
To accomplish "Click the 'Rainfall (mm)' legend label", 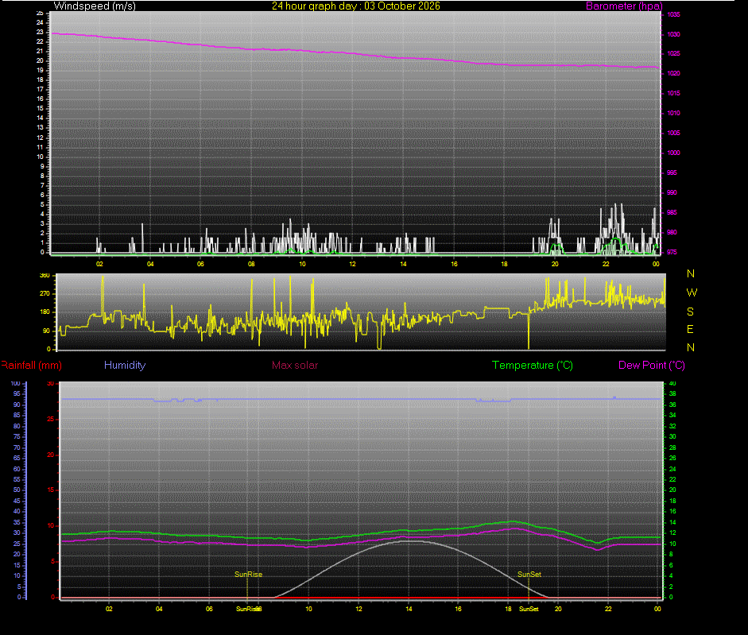I will click(31, 365).
